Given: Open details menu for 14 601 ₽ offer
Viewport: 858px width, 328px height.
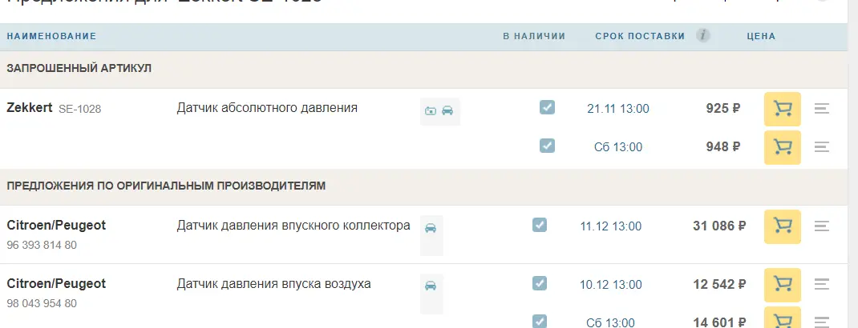Looking at the screenshot, I should (822, 322).
